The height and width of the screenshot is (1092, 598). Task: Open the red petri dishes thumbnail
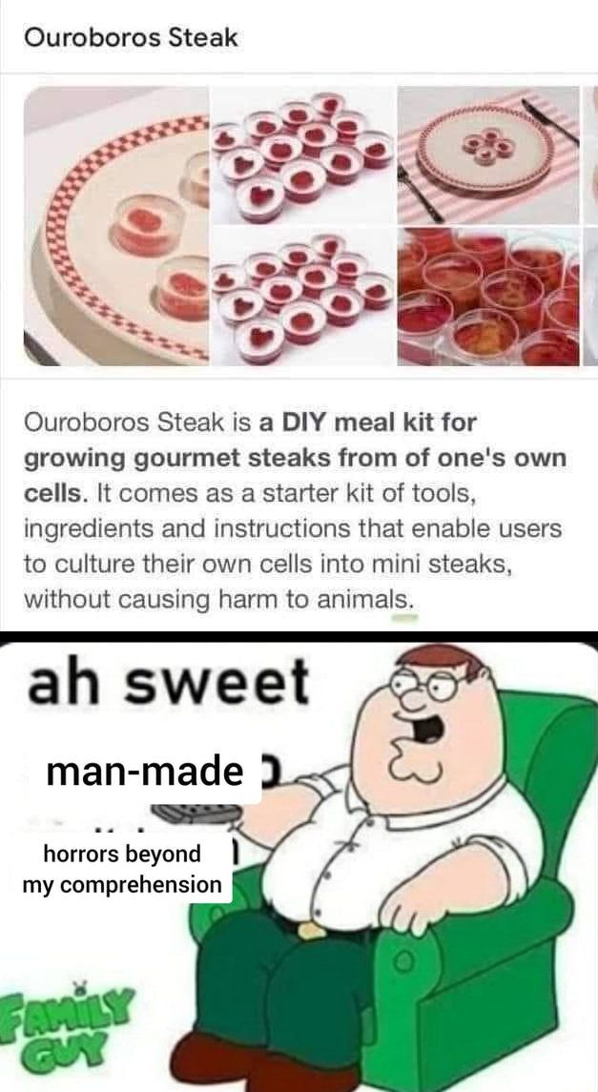click(x=488, y=296)
